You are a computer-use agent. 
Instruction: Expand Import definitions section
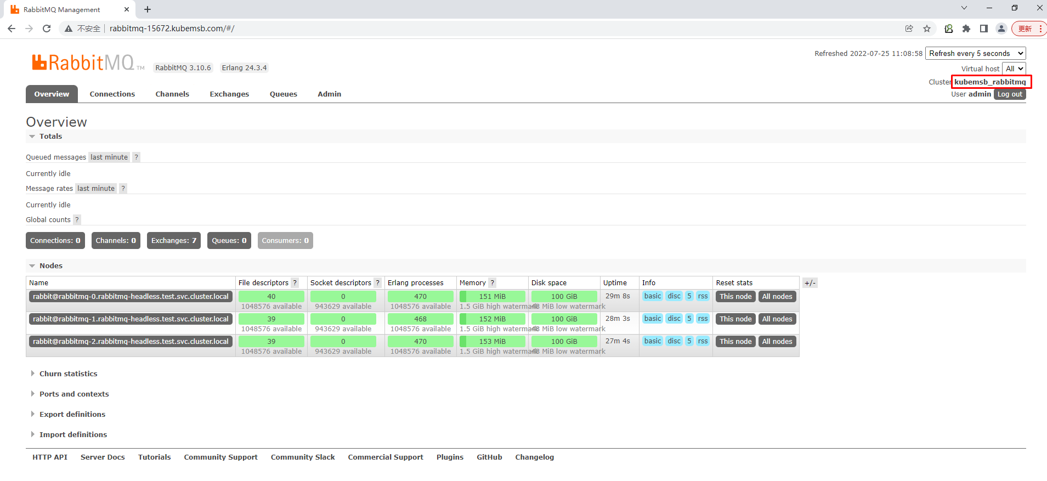tap(73, 435)
